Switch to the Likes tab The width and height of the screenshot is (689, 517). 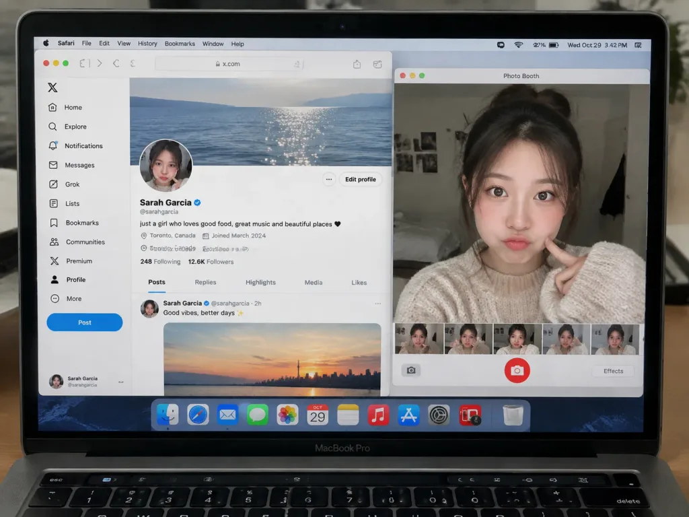(359, 282)
